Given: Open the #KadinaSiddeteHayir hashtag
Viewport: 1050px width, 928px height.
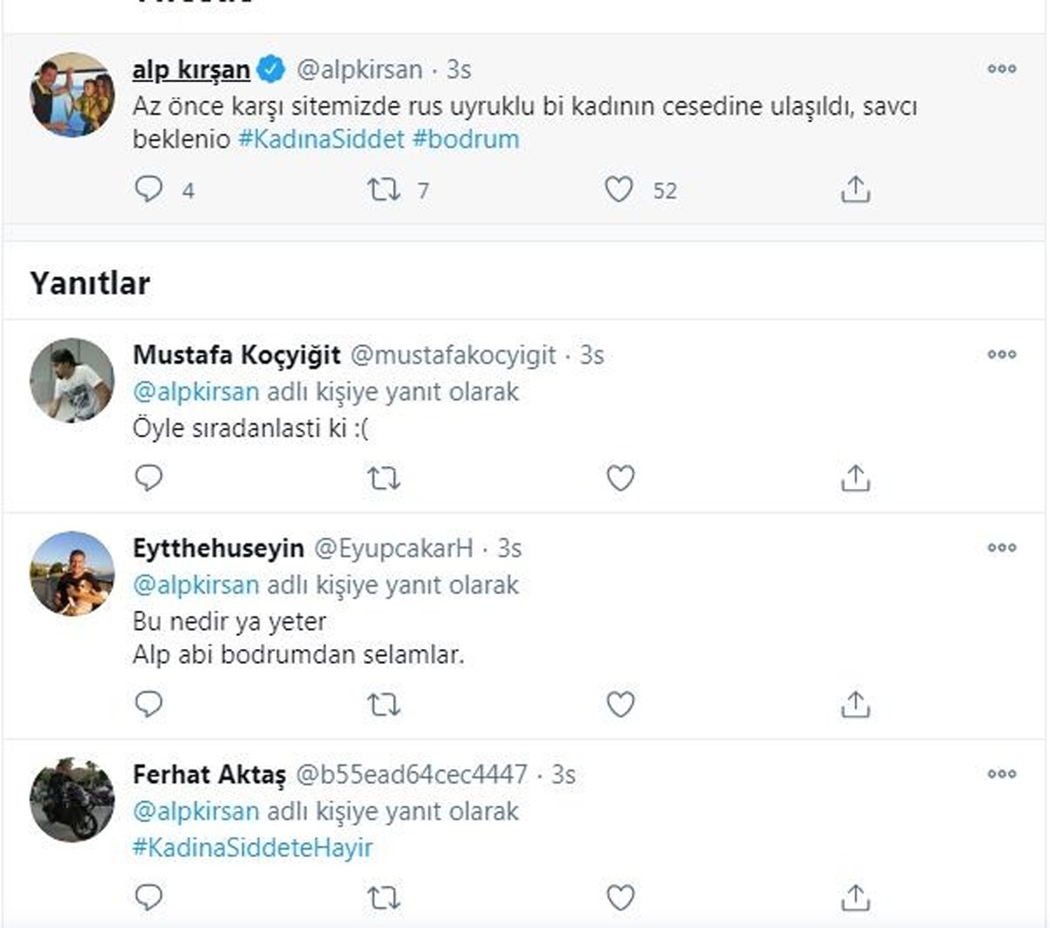Looking at the screenshot, I should (x=253, y=848).
